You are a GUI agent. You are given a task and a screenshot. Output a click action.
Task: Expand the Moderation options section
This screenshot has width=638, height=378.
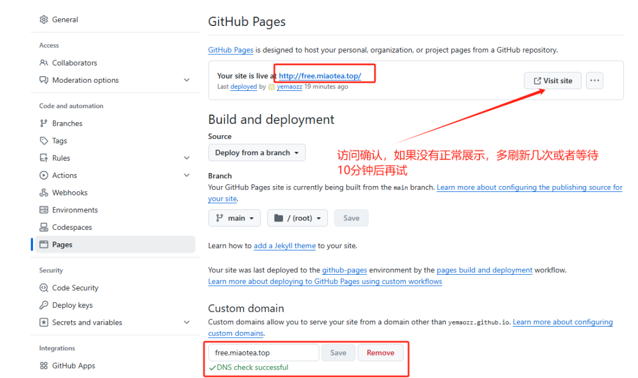(x=187, y=80)
